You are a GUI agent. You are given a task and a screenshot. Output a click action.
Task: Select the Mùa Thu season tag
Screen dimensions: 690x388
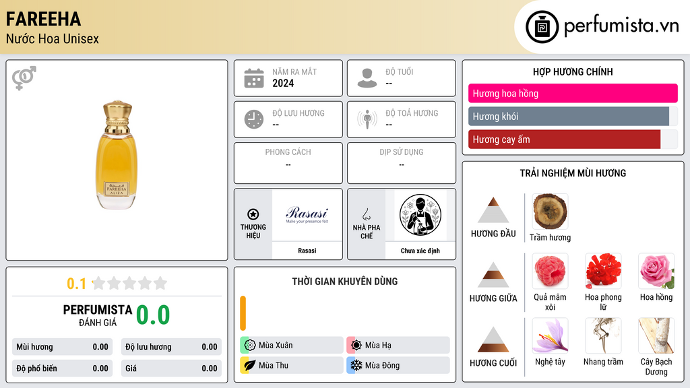[292, 365]
